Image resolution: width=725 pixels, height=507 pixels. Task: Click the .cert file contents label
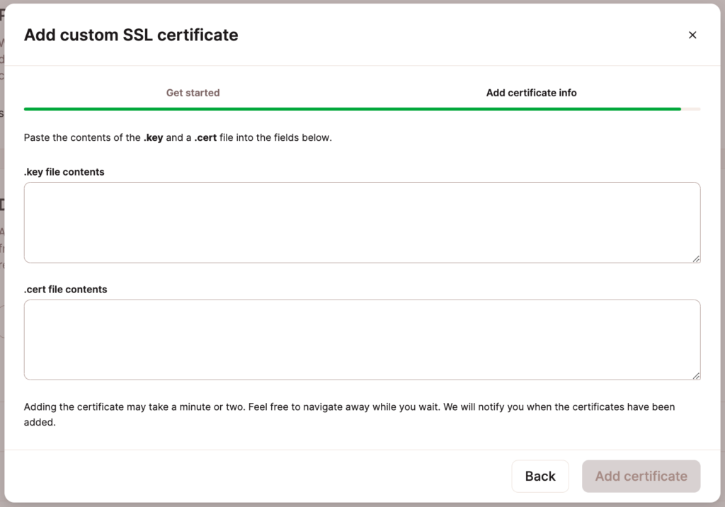point(65,289)
